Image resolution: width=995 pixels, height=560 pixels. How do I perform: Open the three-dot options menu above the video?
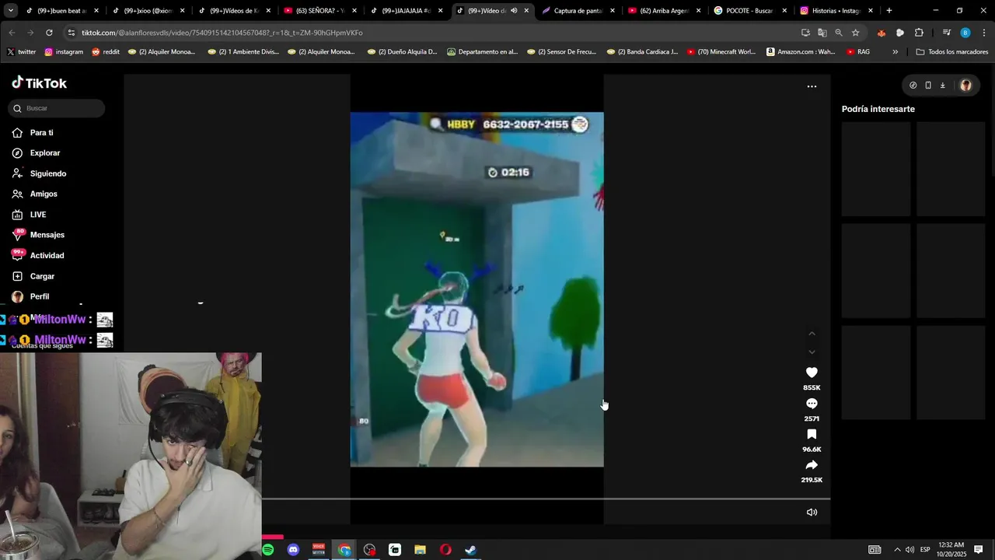click(812, 86)
